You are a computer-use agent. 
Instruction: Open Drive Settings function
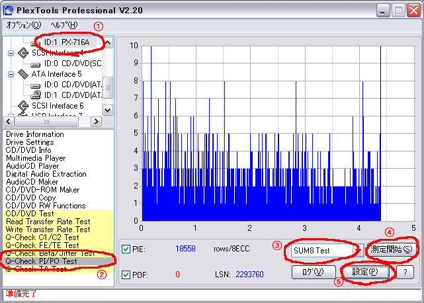pos(30,142)
